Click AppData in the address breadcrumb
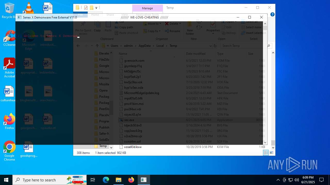Screen dimensions: 330x185 (144, 46)
